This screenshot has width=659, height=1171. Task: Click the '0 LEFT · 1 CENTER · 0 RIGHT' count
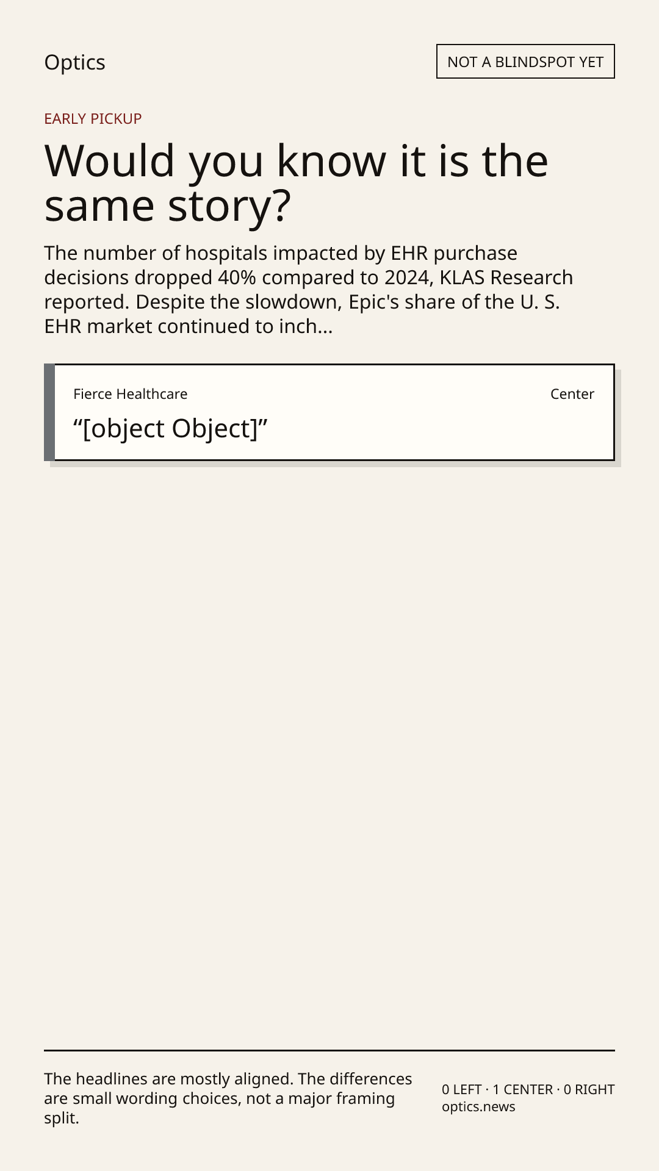tap(528, 1089)
